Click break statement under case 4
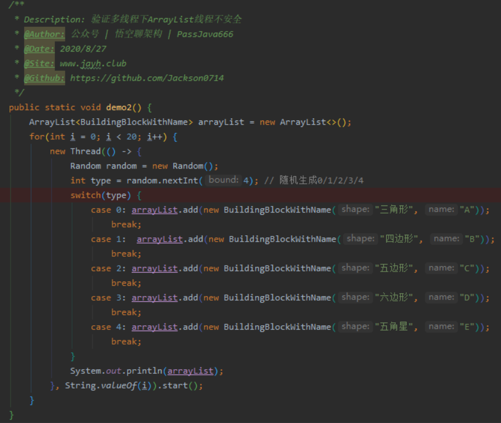Image resolution: width=501 pixels, height=423 pixels. pyautogui.click(x=126, y=342)
